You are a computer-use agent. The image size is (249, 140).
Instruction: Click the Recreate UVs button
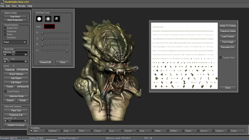228,47
